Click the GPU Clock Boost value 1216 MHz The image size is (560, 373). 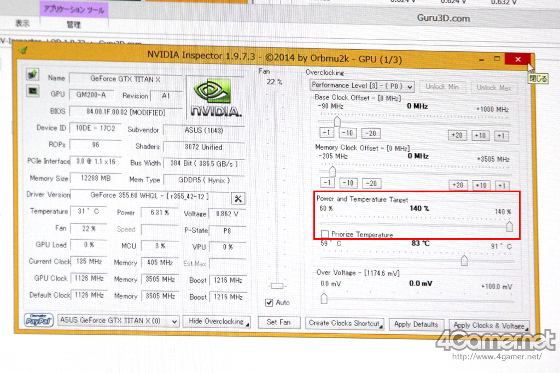[228, 280]
